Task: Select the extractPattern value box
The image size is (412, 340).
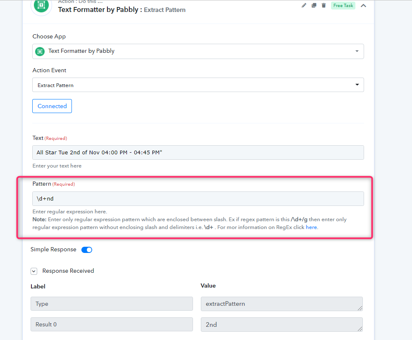Action: (282, 304)
